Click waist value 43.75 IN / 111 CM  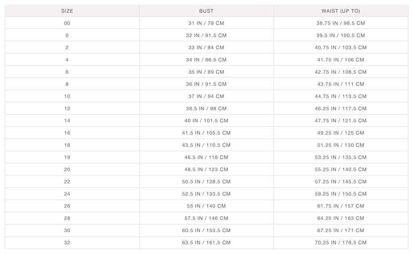click(340, 84)
